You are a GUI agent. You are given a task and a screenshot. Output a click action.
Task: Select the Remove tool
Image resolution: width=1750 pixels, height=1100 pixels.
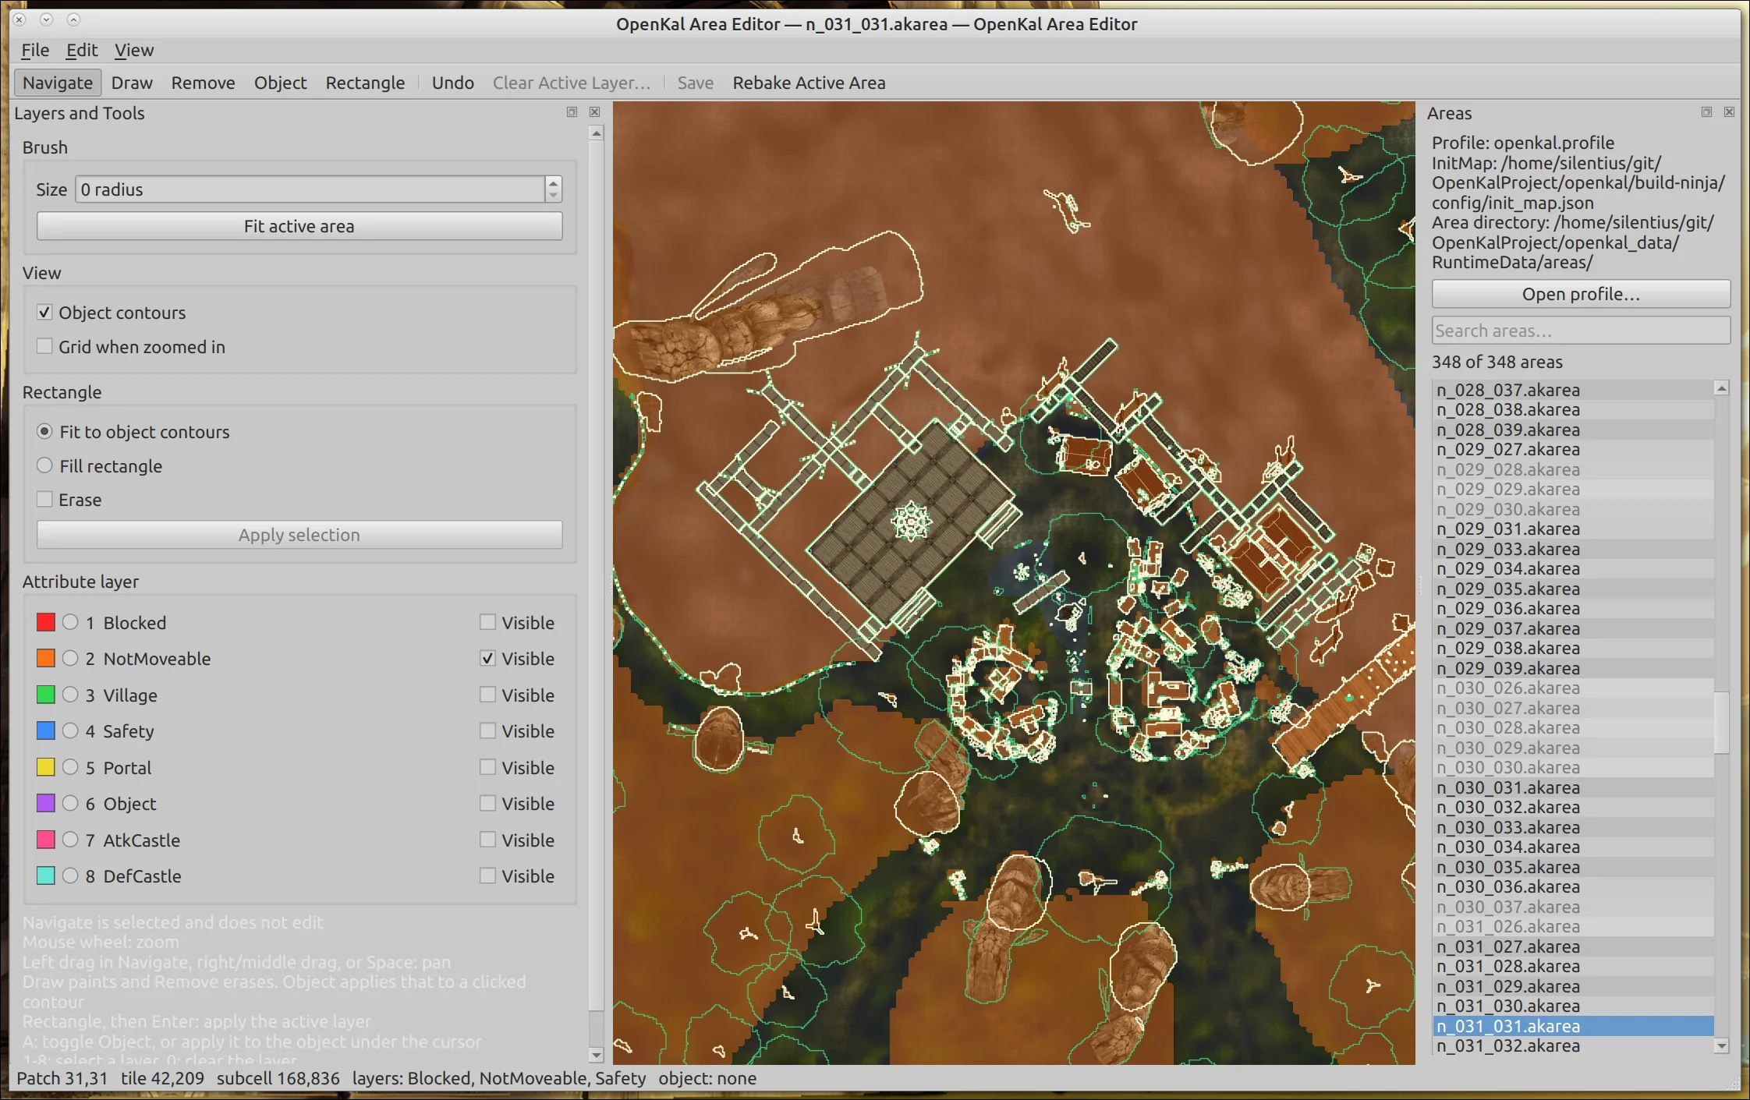coord(203,83)
